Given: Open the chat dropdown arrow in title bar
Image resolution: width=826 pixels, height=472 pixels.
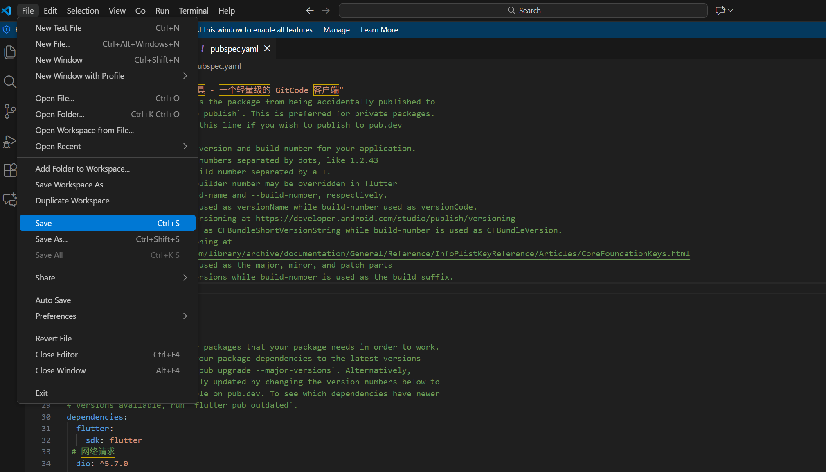Looking at the screenshot, I should click(x=731, y=11).
